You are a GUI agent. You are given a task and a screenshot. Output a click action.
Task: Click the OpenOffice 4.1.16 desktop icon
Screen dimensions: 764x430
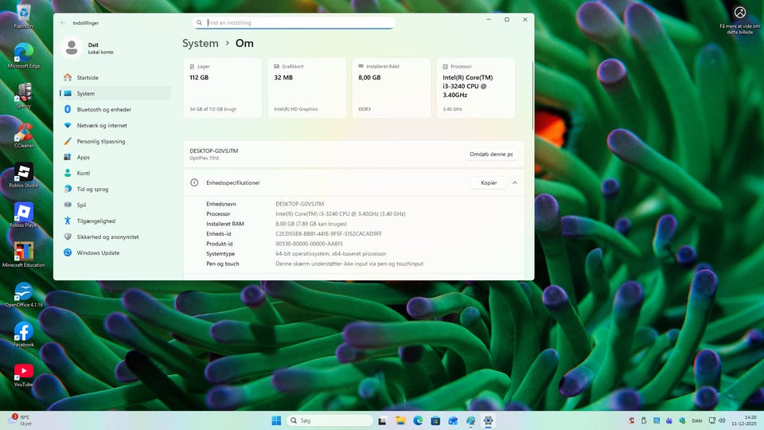pyautogui.click(x=23, y=292)
